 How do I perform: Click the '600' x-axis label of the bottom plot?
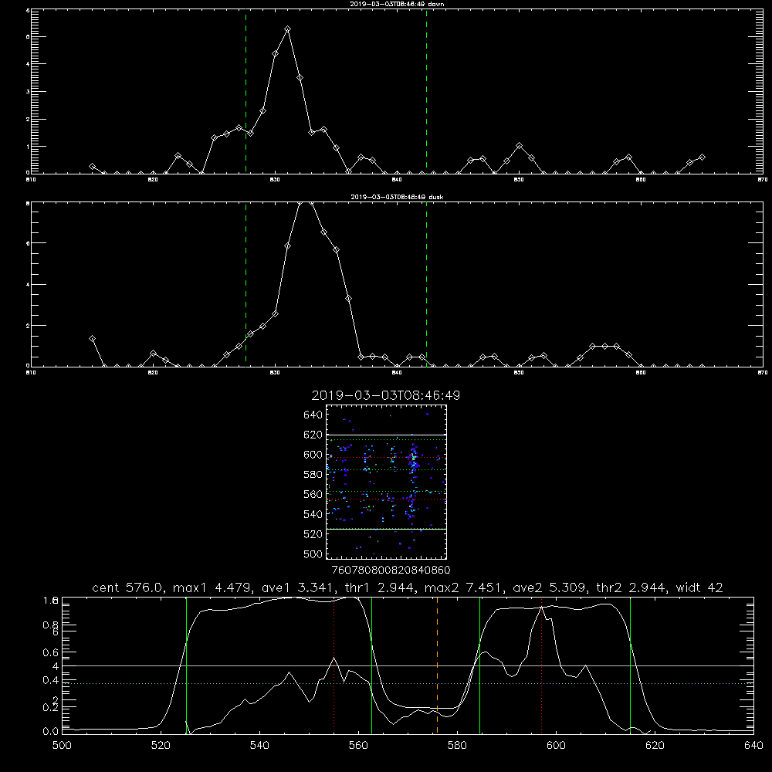coord(556,746)
